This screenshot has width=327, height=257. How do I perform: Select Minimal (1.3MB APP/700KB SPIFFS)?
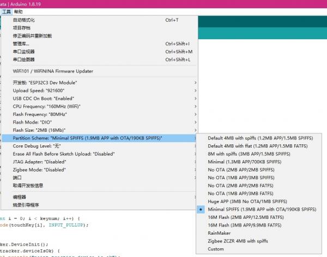[x=259, y=162]
